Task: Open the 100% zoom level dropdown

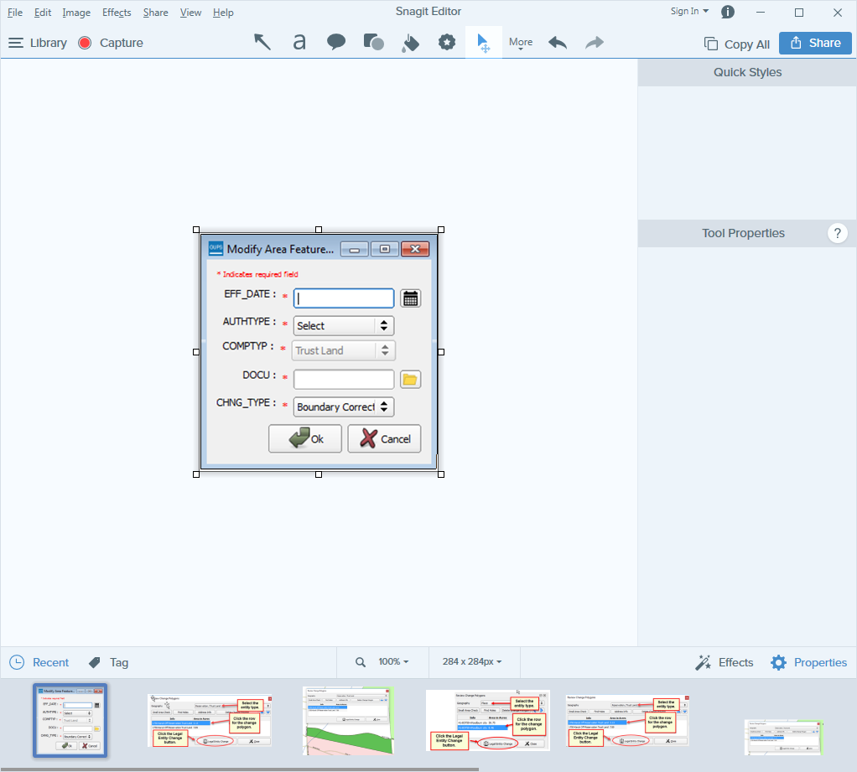Action: tap(392, 662)
